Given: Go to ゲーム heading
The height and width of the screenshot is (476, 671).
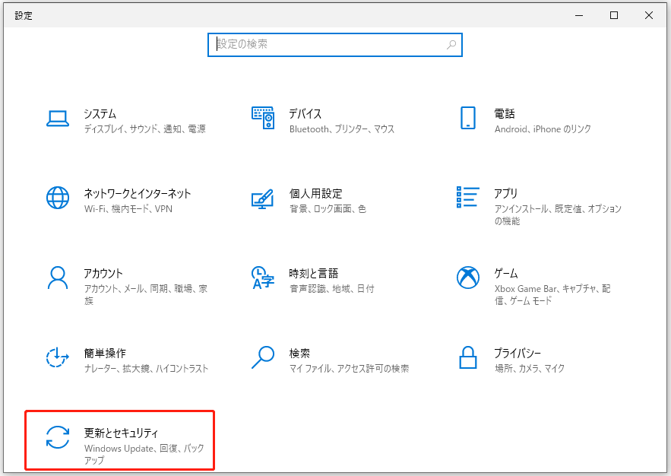Looking at the screenshot, I should 506,274.
